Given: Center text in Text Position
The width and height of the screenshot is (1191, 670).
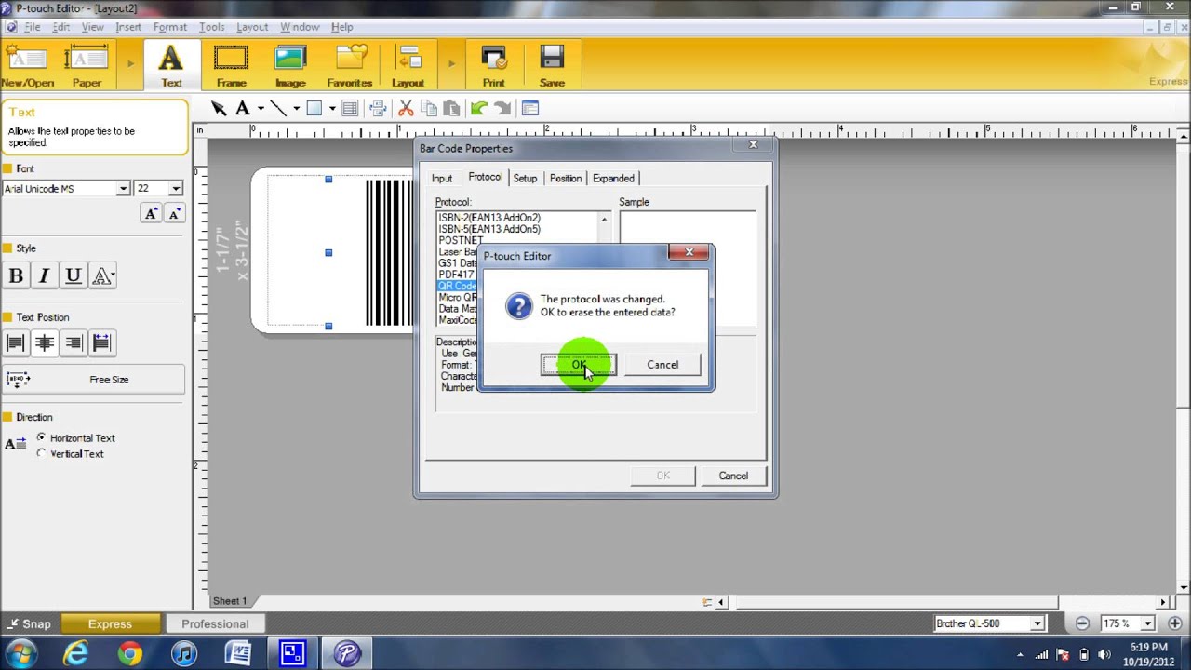Looking at the screenshot, I should [44, 342].
